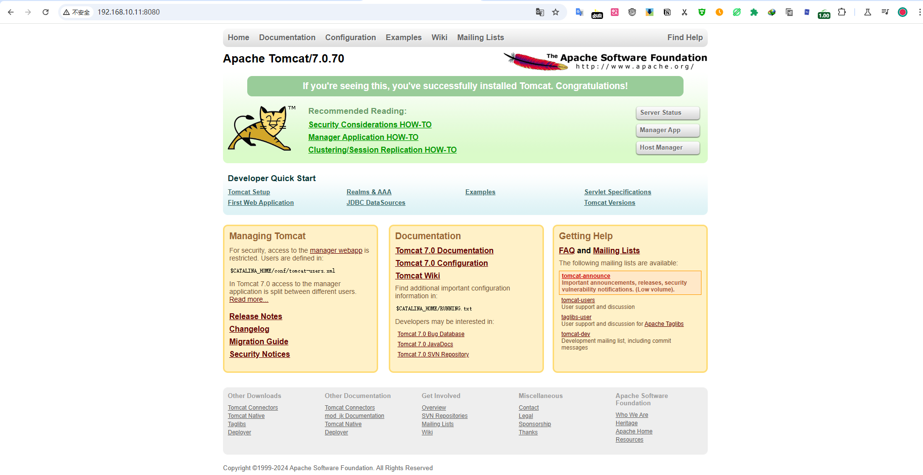Open the pink Chinese-English translator extension
The image size is (923, 475).
pos(615,12)
